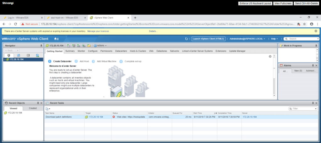Select Hosts and Clusters icon in Navigator

point(8,55)
